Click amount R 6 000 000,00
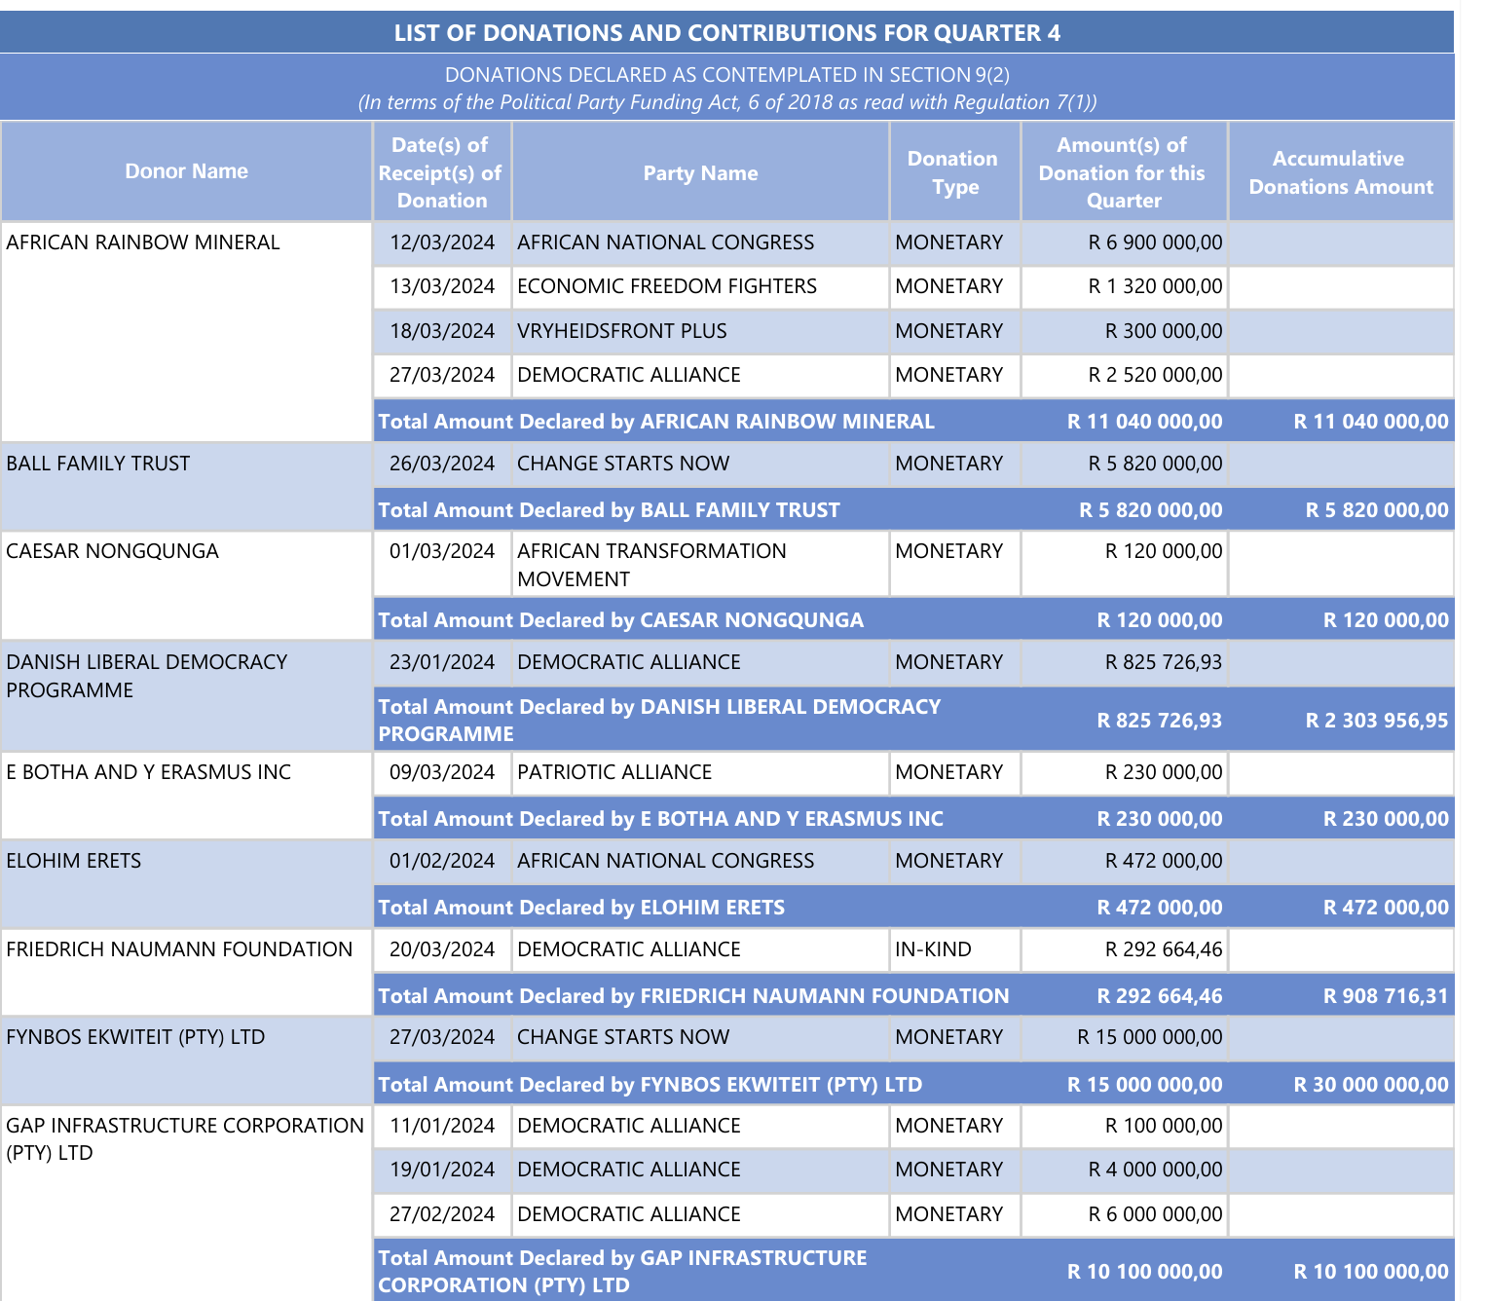 (x=1155, y=1214)
